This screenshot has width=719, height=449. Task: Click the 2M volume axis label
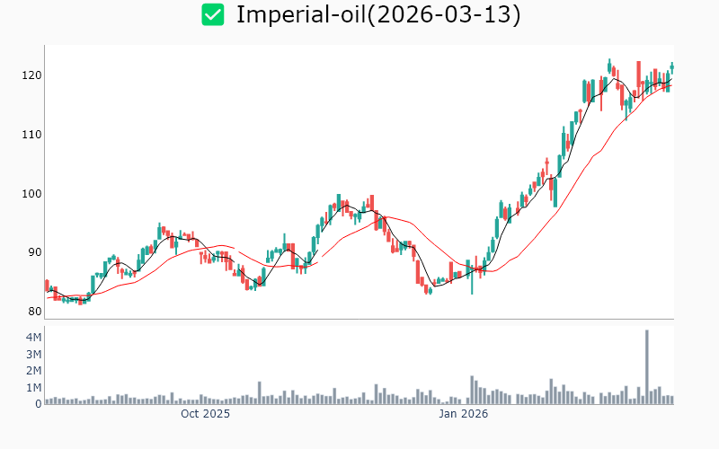coord(32,371)
